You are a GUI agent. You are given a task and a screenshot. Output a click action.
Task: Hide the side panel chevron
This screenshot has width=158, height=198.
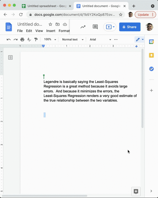click(x=151, y=191)
